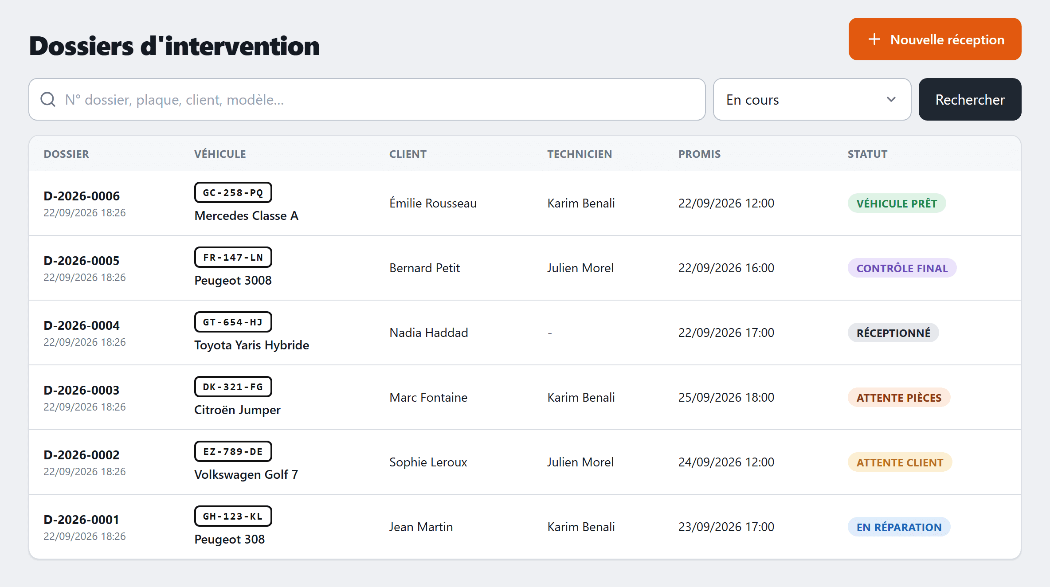This screenshot has height=587, width=1050.
Task: Click vehicle Citroën Jumper
Action: (238, 410)
